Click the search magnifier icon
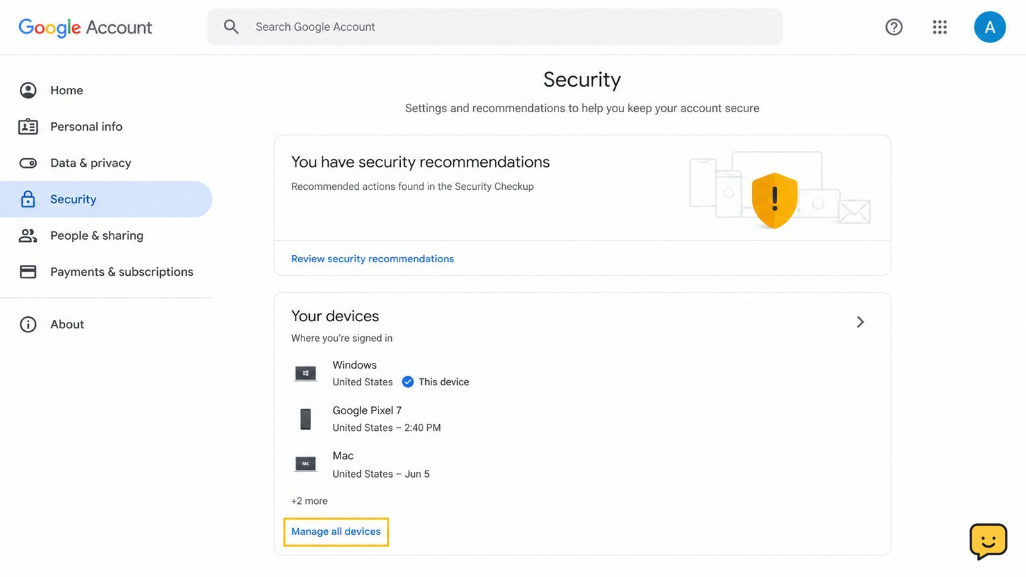Image resolution: width=1026 pixels, height=577 pixels. click(231, 26)
